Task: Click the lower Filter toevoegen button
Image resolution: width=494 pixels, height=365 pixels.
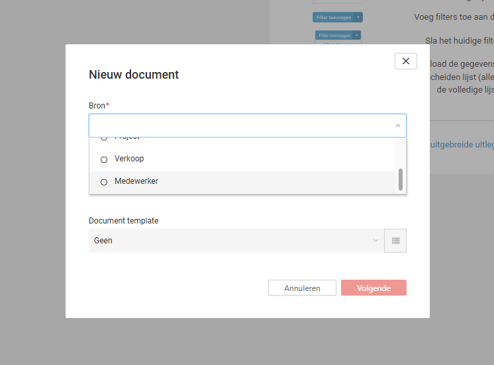Action: pyautogui.click(x=334, y=35)
